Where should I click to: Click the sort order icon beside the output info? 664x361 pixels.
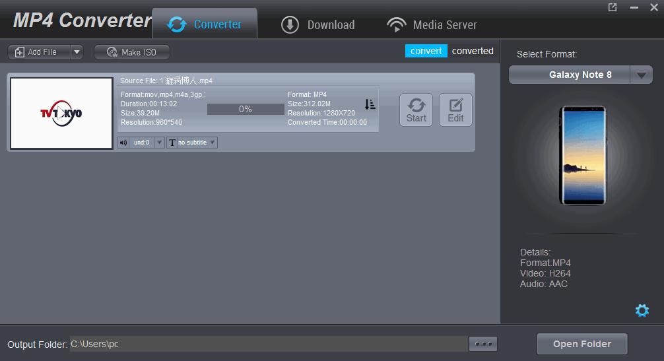click(370, 104)
